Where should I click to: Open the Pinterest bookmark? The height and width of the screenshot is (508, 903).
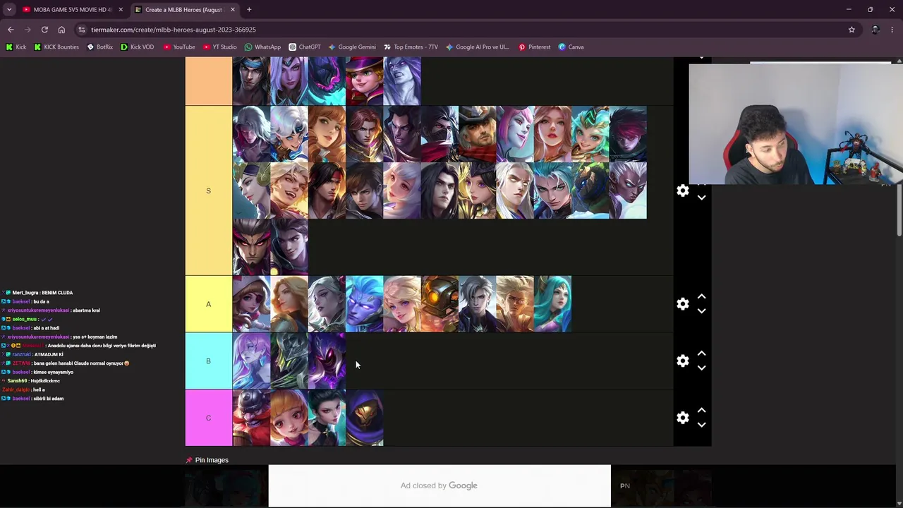(534, 47)
